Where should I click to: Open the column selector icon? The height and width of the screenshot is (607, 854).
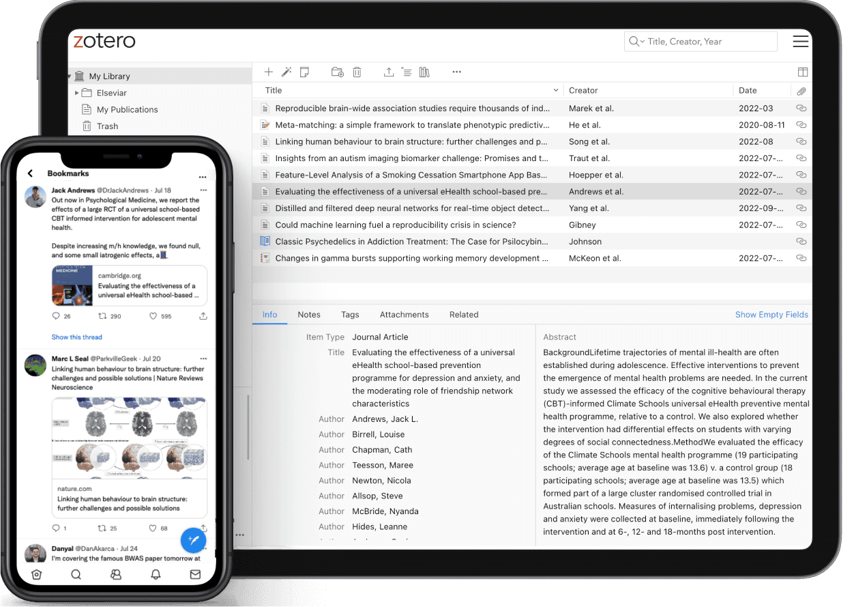tap(803, 72)
